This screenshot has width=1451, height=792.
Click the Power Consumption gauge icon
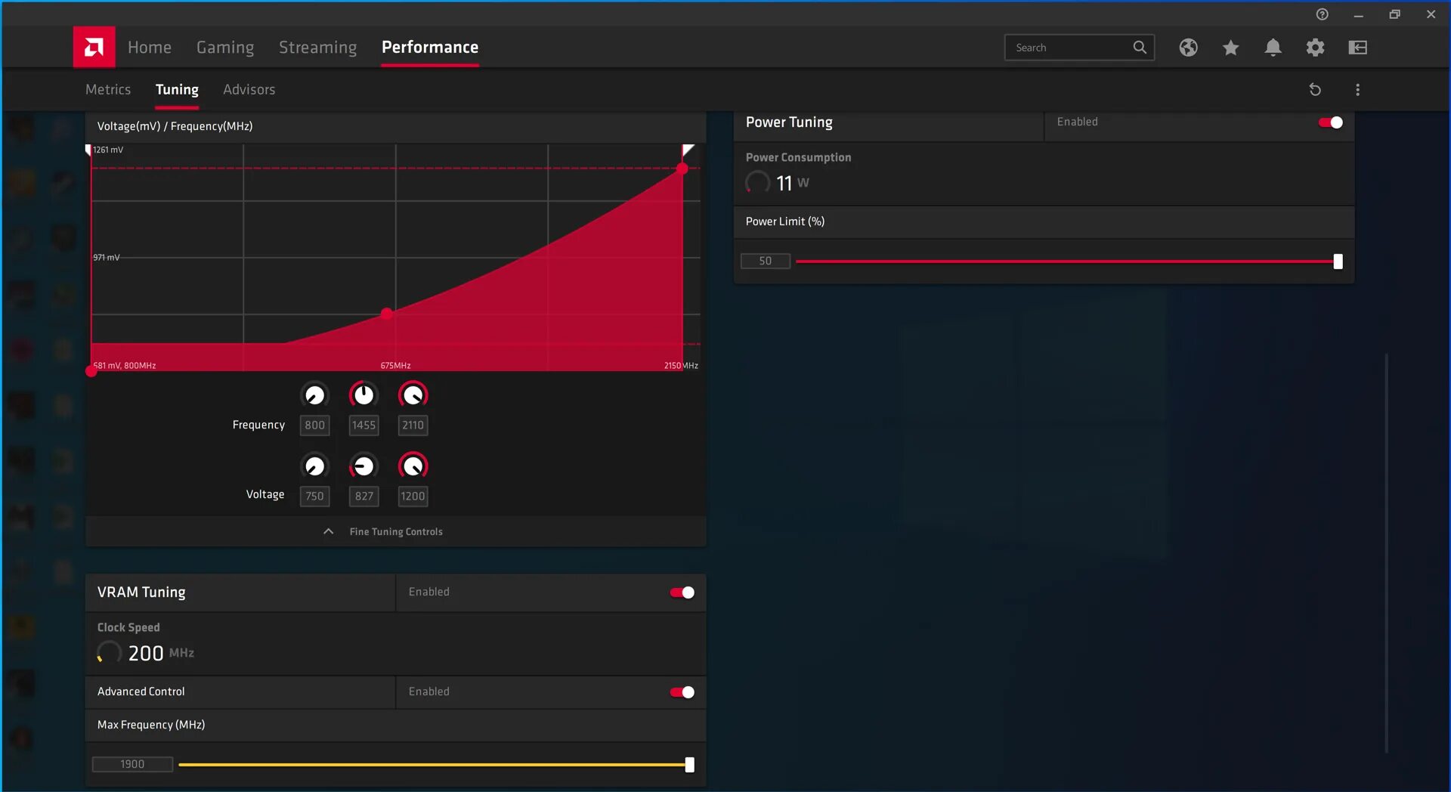pos(757,182)
